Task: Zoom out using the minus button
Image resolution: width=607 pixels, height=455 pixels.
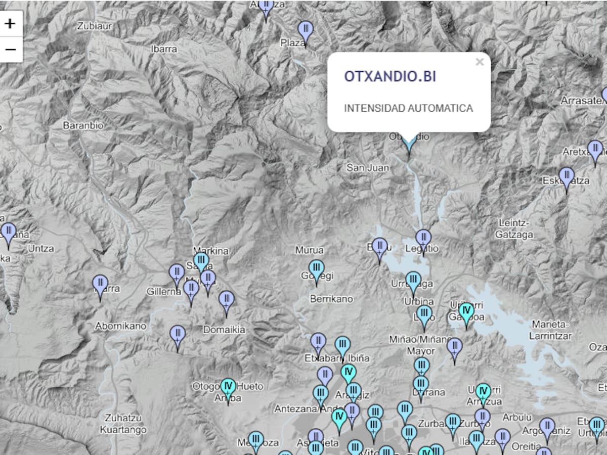Action: (10, 50)
